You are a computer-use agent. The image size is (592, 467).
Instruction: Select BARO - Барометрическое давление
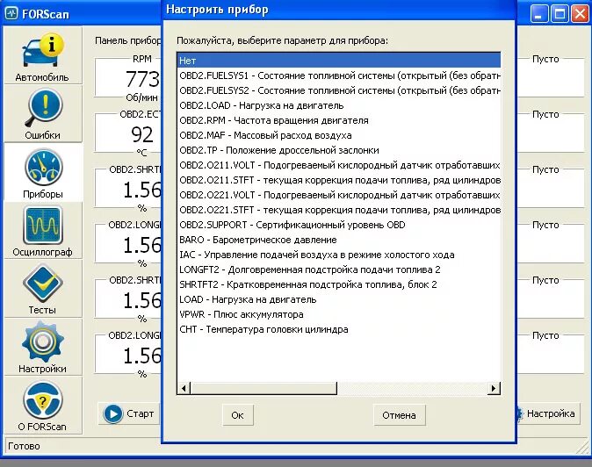[339, 240]
